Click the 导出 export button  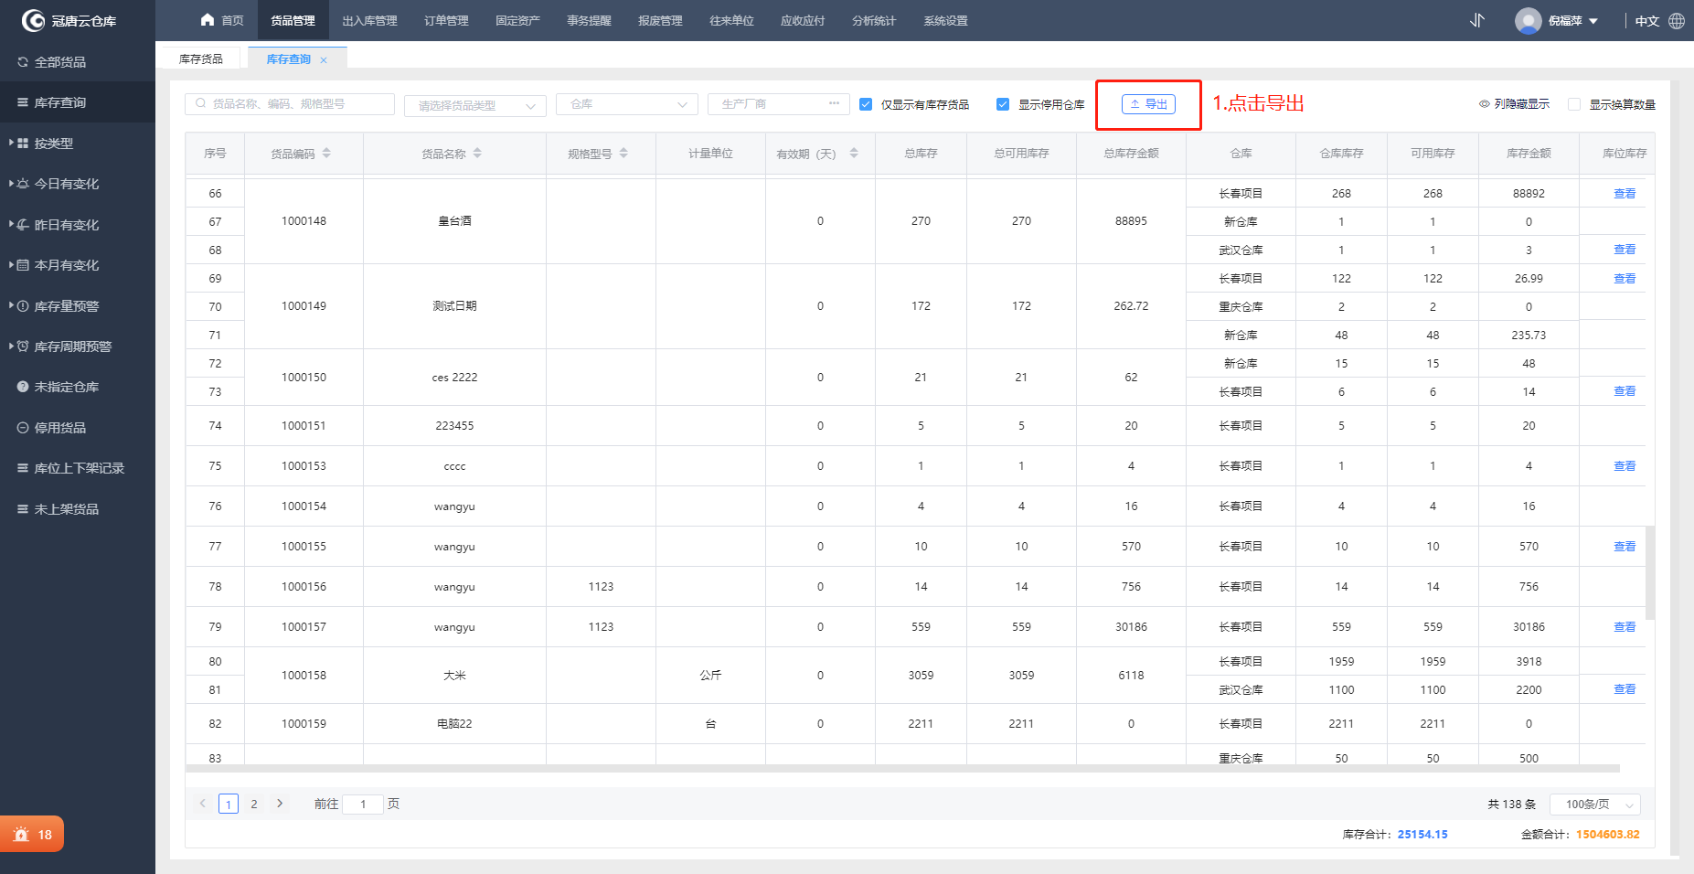coord(1148,104)
